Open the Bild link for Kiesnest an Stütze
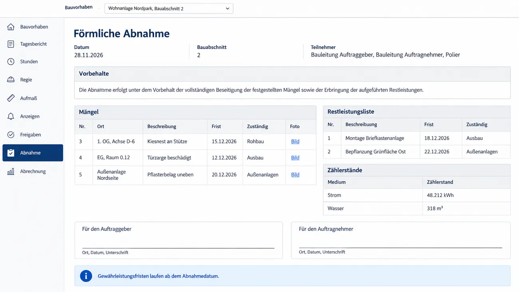Image resolution: width=519 pixels, height=292 pixels. (x=295, y=142)
